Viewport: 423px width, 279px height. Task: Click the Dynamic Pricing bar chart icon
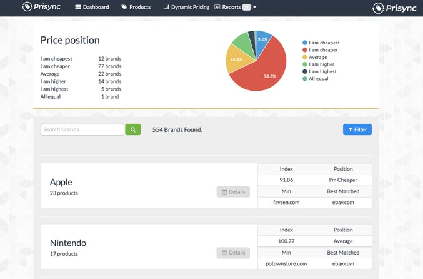(166, 7)
